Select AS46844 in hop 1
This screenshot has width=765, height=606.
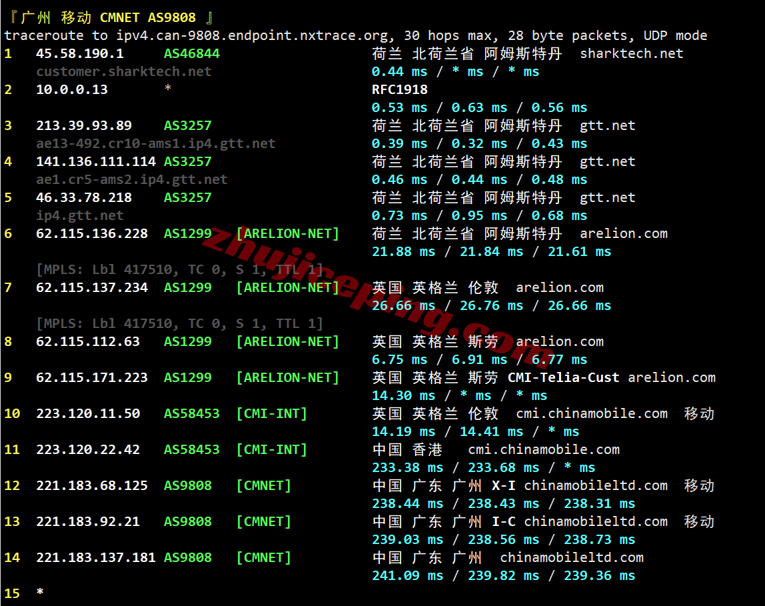click(192, 54)
